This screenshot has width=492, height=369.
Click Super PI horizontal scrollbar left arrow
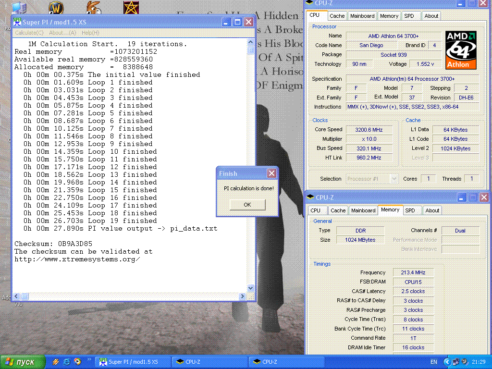point(17,296)
